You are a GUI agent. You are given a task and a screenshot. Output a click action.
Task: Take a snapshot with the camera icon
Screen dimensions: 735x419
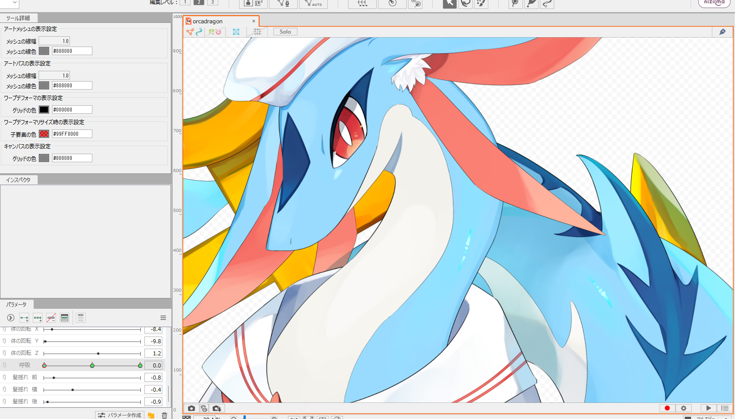(191, 408)
